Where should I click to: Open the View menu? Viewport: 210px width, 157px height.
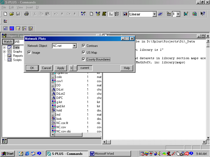tap(20, 7)
